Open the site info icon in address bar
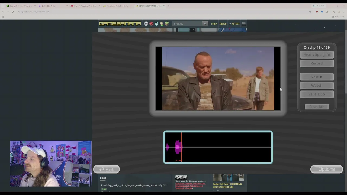 coord(19,12)
